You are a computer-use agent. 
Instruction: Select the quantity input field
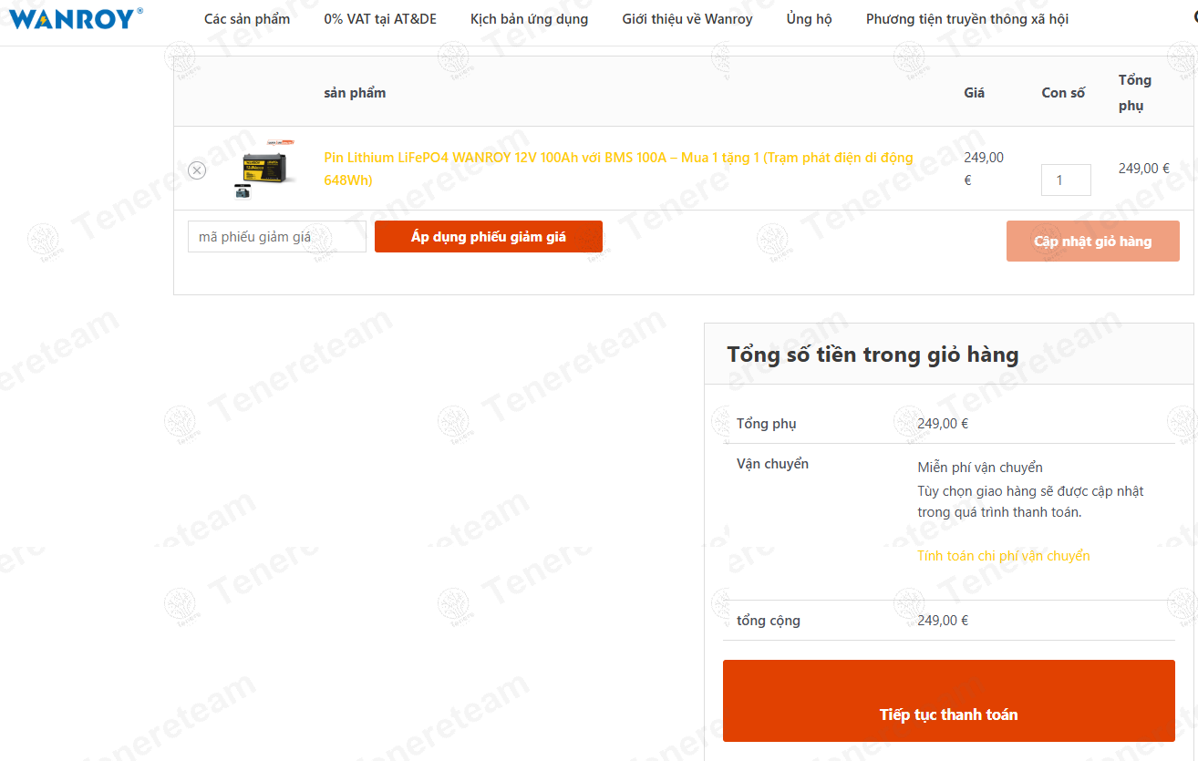pyautogui.click(x=1066, y=180)
